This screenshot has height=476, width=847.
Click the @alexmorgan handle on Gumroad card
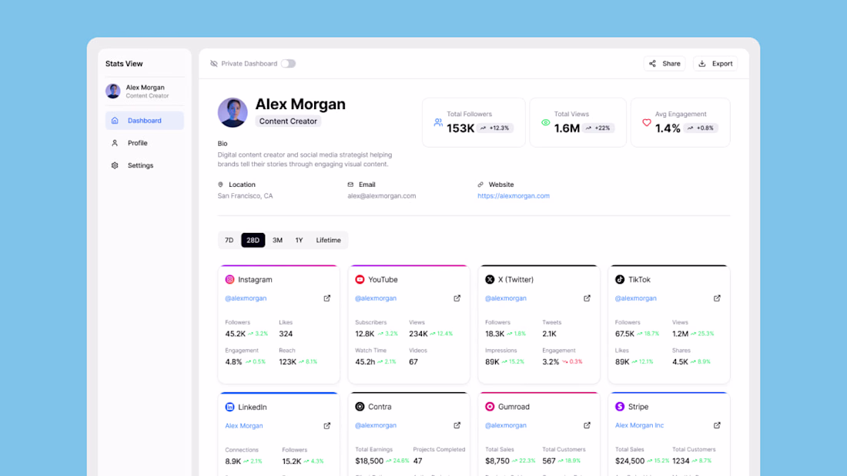pyautogui.click(x=506, y=425)
